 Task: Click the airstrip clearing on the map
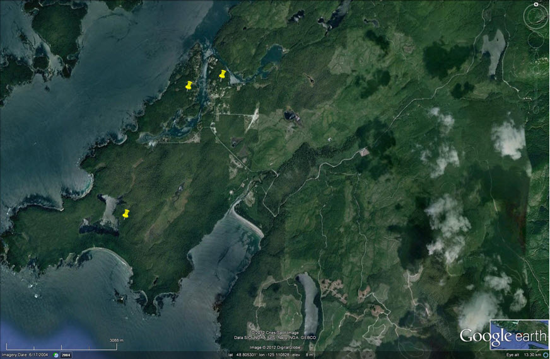(x=252, y=118)
